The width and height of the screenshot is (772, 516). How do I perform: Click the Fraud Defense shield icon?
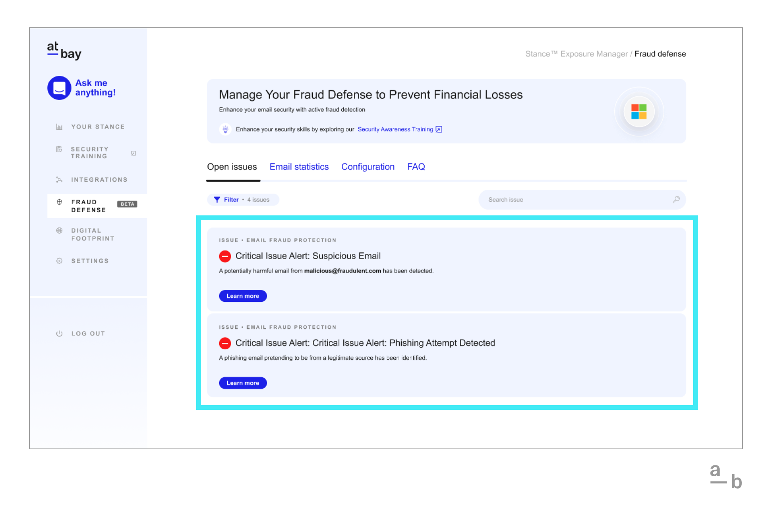(60, 202)
